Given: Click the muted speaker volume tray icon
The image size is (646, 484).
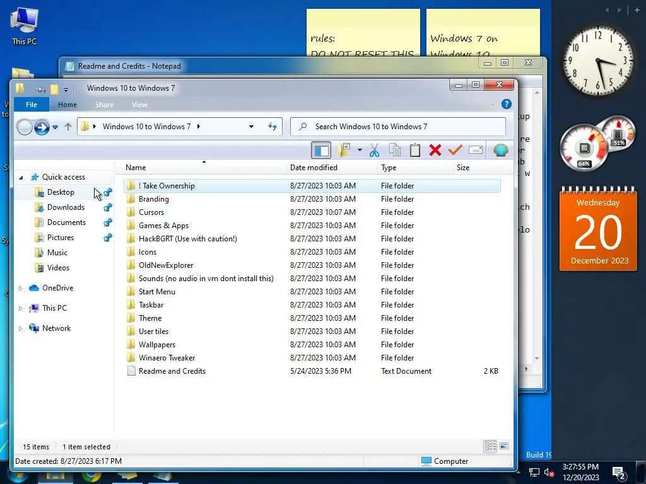Looking at the screenshot, I should click(549, 473).
